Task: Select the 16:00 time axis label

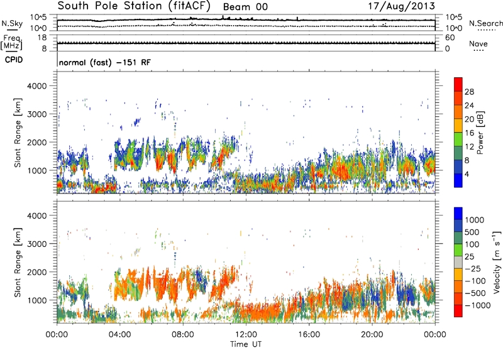Action: coord(309,335)
